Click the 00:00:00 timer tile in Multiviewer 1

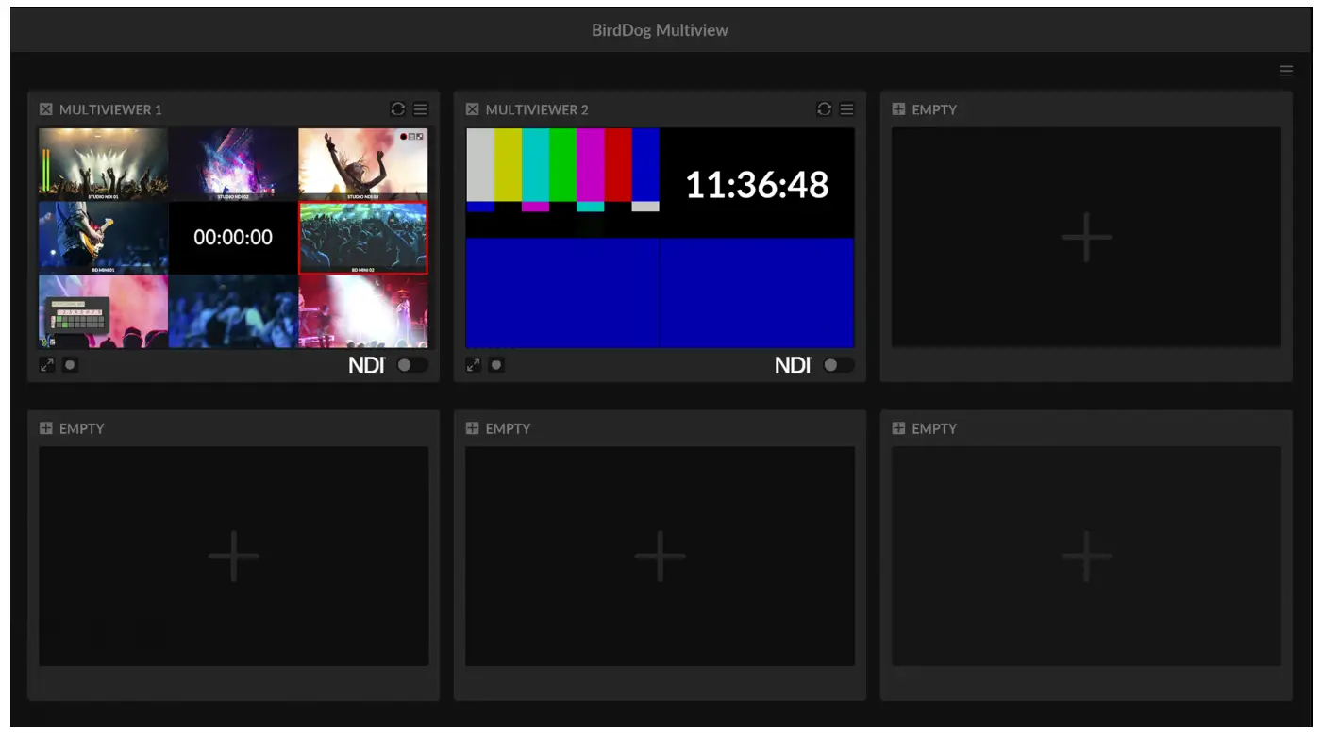pyautogui.click(x=233, y=238)
